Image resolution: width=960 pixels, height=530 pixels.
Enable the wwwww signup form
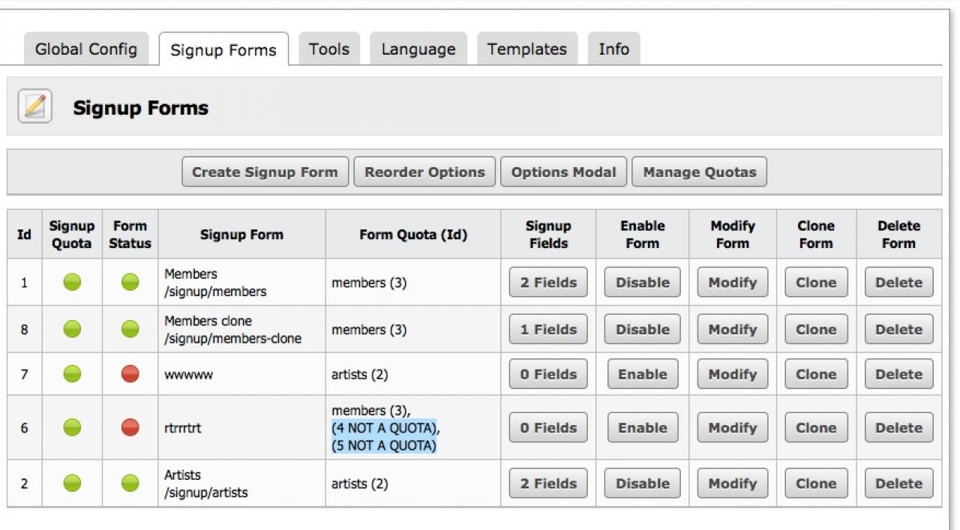pyautogui.click(x=642, y=374)
